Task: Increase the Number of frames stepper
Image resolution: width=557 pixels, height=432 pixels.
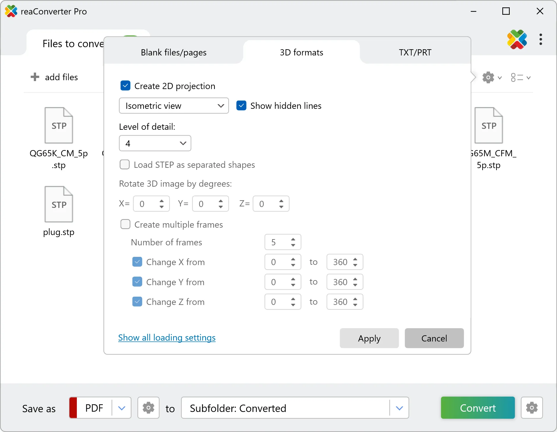Action: coord(293,239)
